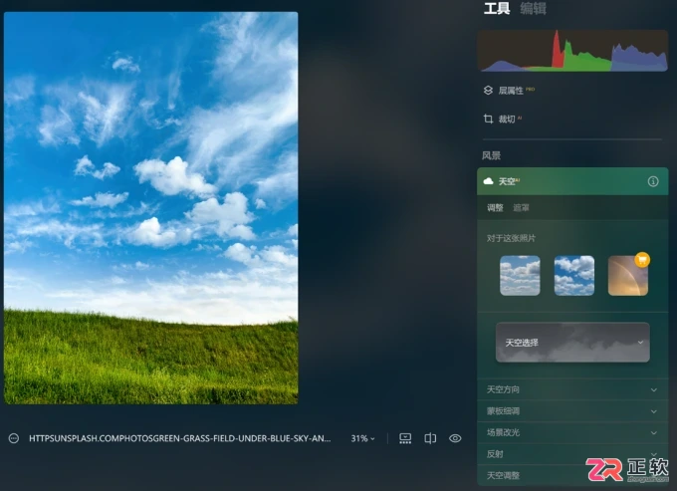Click the histogram display
Viewport: 677px width, 491px height.
coord(572,51)
